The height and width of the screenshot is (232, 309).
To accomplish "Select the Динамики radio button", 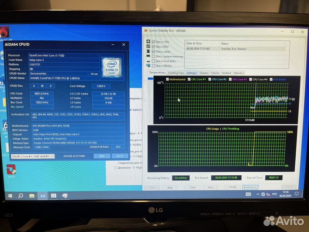I will [x=116, y=168].
